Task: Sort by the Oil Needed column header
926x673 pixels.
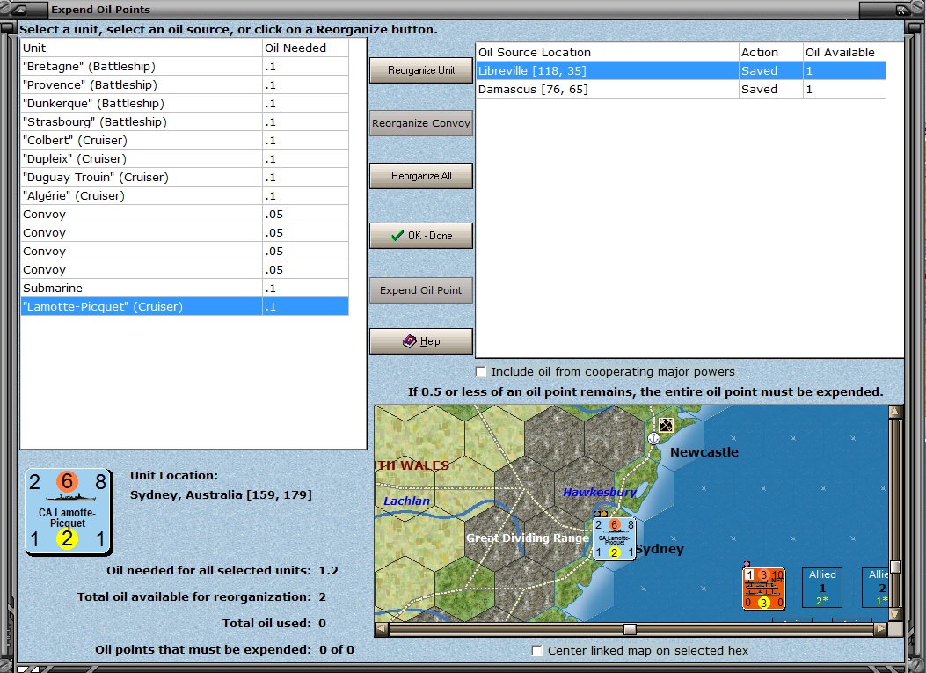Action: tap(304, 48)
